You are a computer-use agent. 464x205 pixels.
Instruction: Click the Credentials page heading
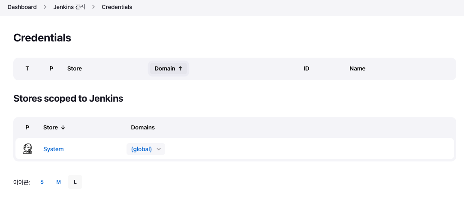tap(42, 38)
